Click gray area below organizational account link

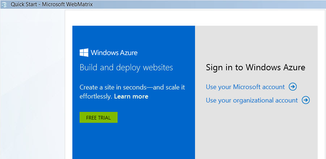click(x=256, y=130)
